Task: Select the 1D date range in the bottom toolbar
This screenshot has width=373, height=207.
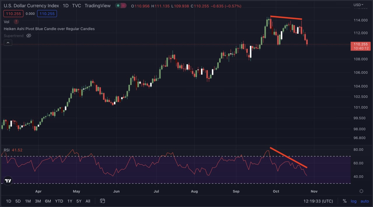Action: (9, 201)
